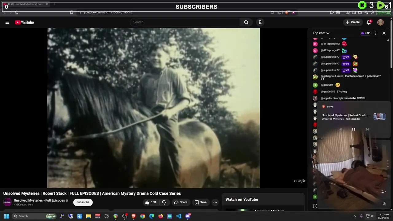Open the share page icon in address bar
393x221 pixels.
(279, 12)
